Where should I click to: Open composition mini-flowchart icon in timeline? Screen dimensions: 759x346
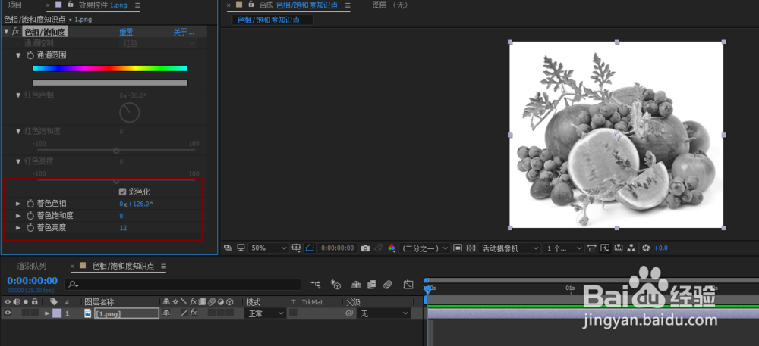(x=316, y=285)
